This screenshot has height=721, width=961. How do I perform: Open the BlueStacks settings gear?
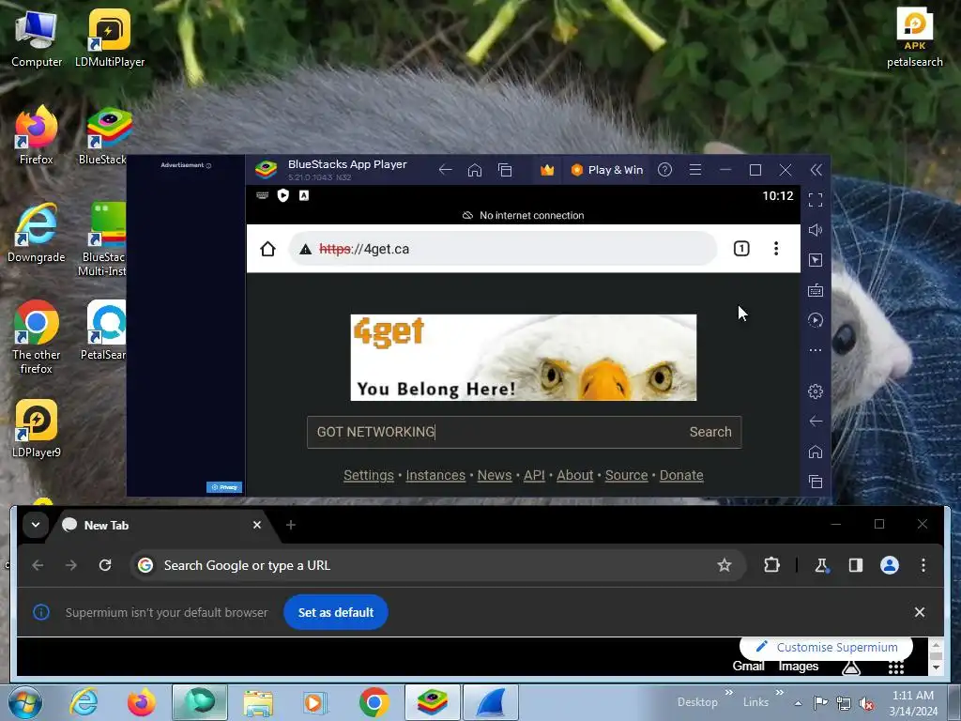click(x=816, y=391)
